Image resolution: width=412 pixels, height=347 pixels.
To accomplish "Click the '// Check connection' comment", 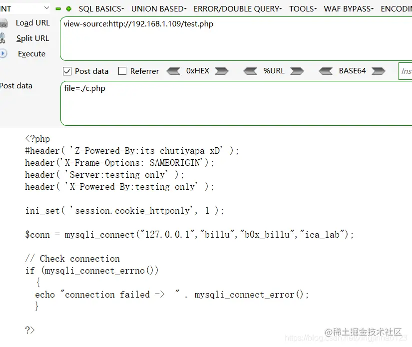I will (72, 259).
